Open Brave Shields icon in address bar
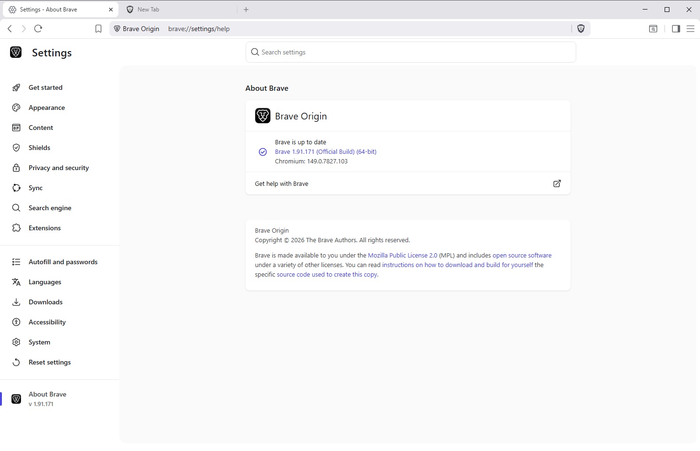This screenshot has width=700, height=451. (x=581, y=29)
